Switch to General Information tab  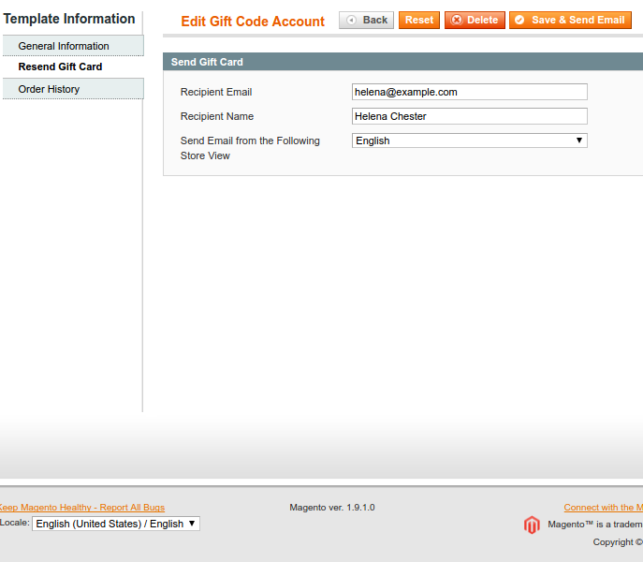(64, 46)
